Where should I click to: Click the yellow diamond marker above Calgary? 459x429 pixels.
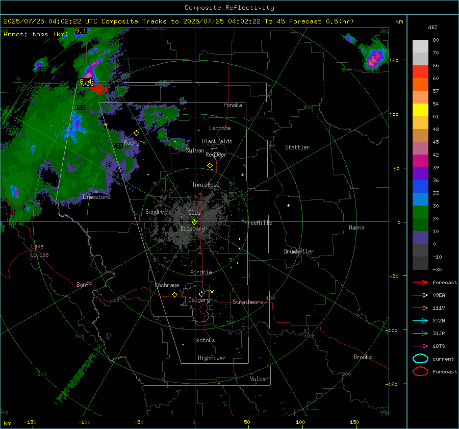(201, 294)
